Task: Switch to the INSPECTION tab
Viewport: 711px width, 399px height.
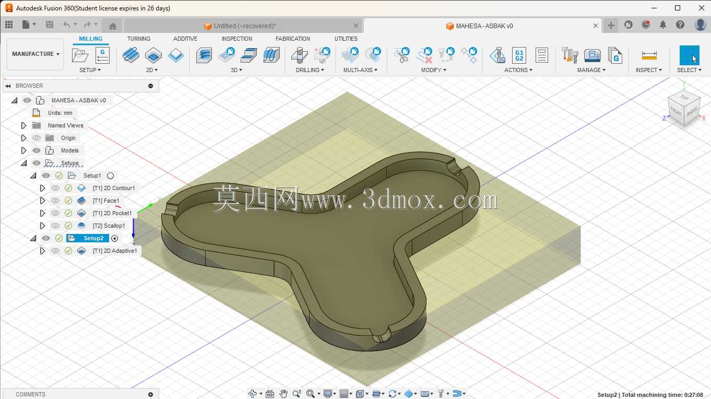Action: pyautogui.click(x=237, y=39)
